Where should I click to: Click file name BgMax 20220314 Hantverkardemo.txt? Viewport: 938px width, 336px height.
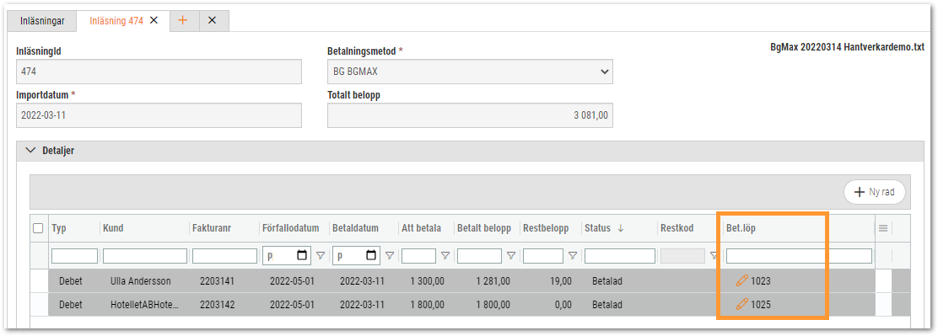click(847, 47)
